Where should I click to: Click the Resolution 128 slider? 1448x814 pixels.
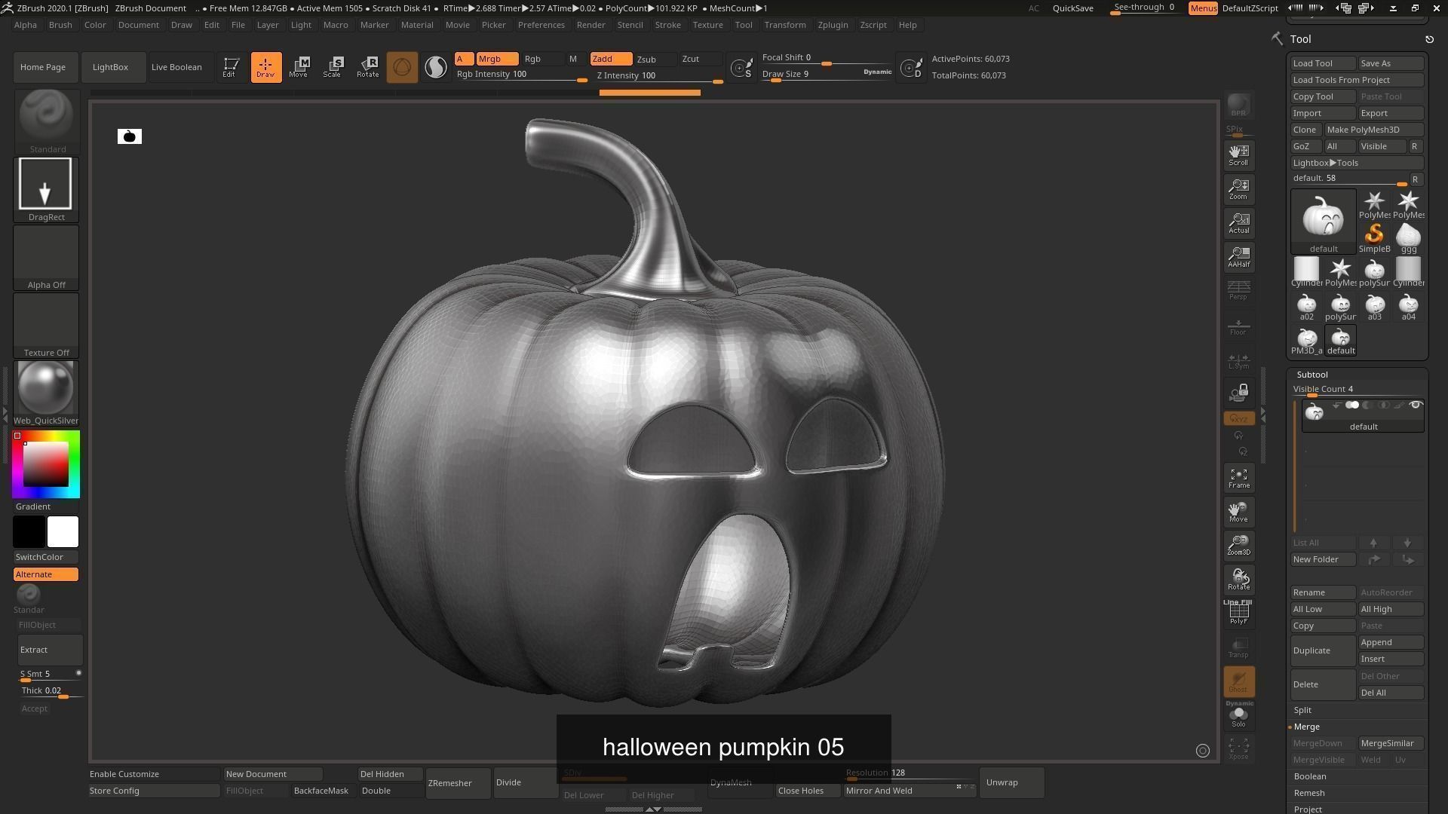[x=910, y=774]
